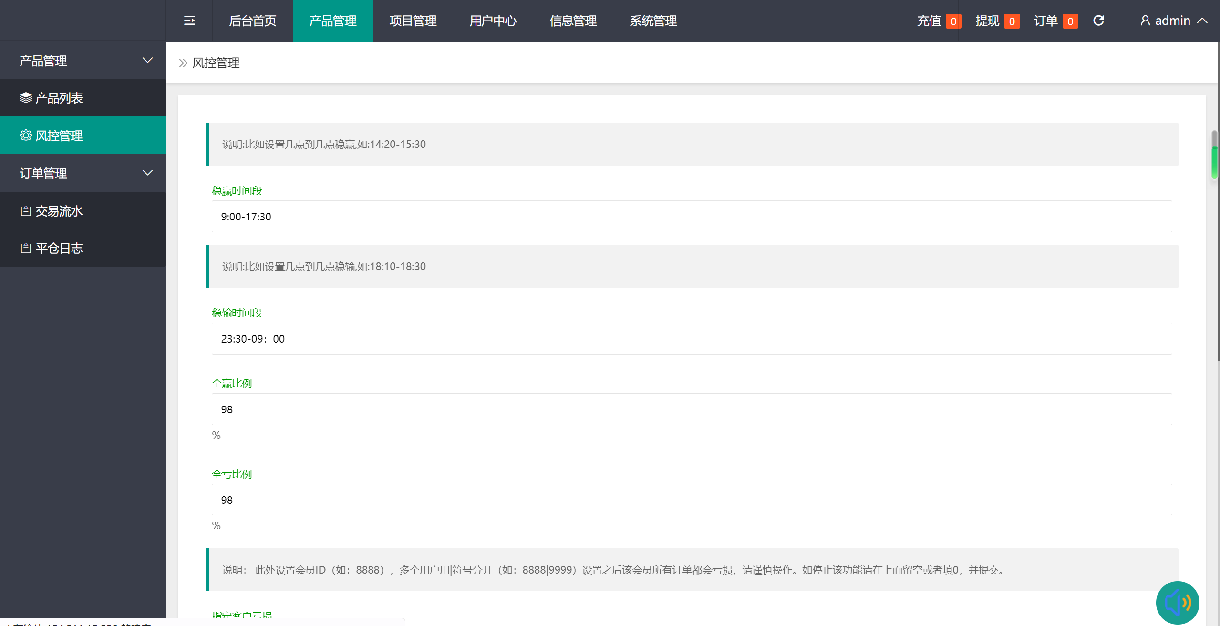Click the 交易流水 clipboard icon
This screenshot has height=626, width=1220.
click(26, 211)
